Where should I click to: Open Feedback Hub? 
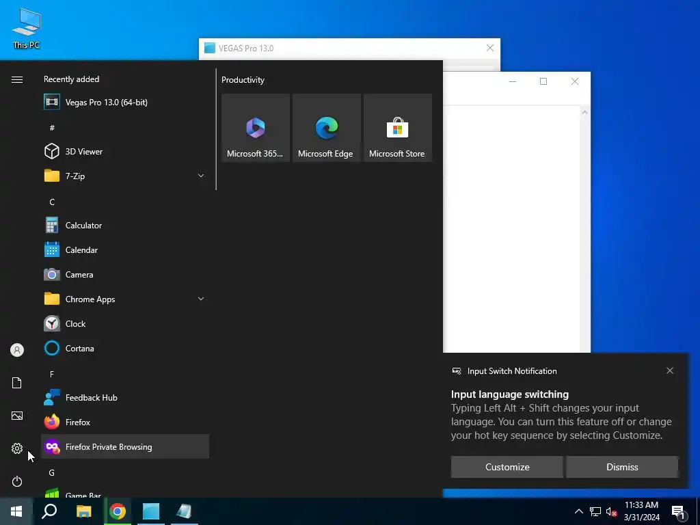[x=124, y=398]
